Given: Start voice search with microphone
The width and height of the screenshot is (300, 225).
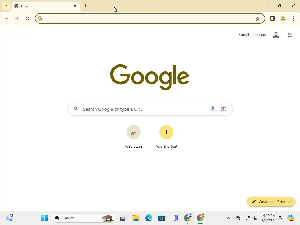Looking at the screenshot, I should point(213,109).
